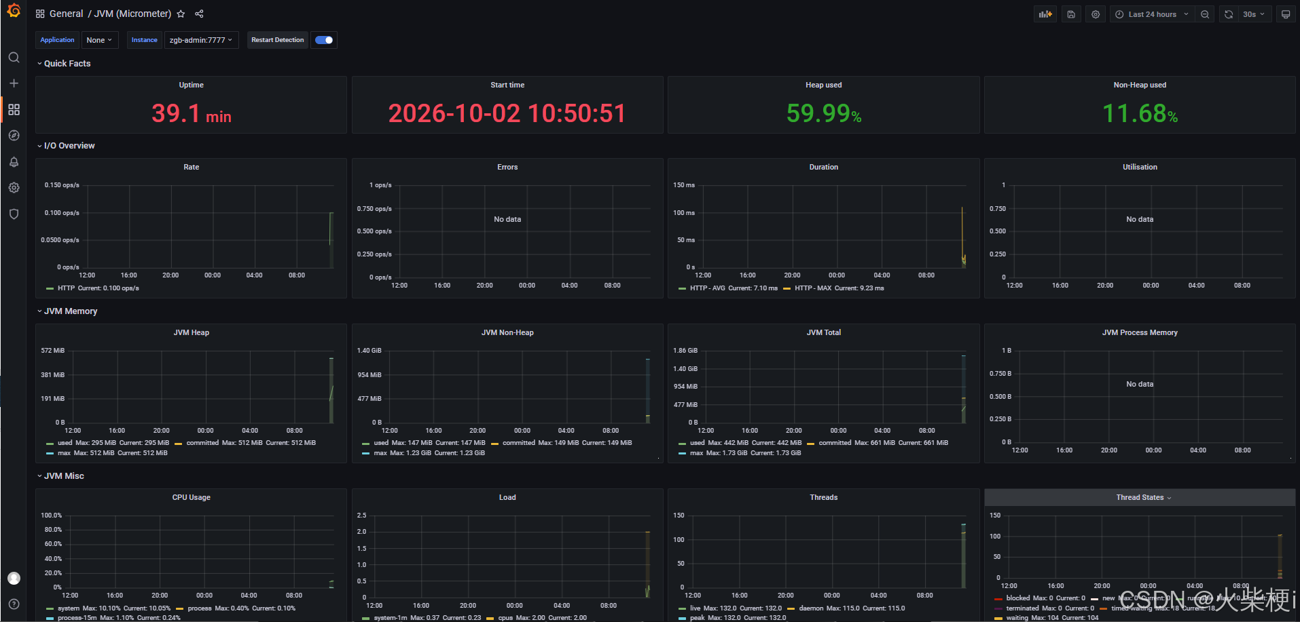
Task: Toggle 'blocked' series in Thread States legend
Action: [x=1017, y=598]
